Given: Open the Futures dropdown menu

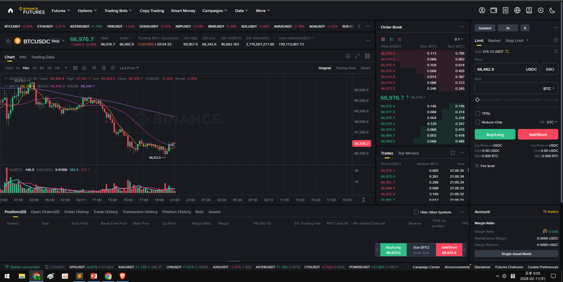Looking at the screenshot, I should tap(61, 11).
